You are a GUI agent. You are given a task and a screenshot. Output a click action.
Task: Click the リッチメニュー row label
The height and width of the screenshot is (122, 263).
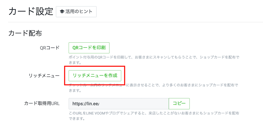click(x=44, y=76)
